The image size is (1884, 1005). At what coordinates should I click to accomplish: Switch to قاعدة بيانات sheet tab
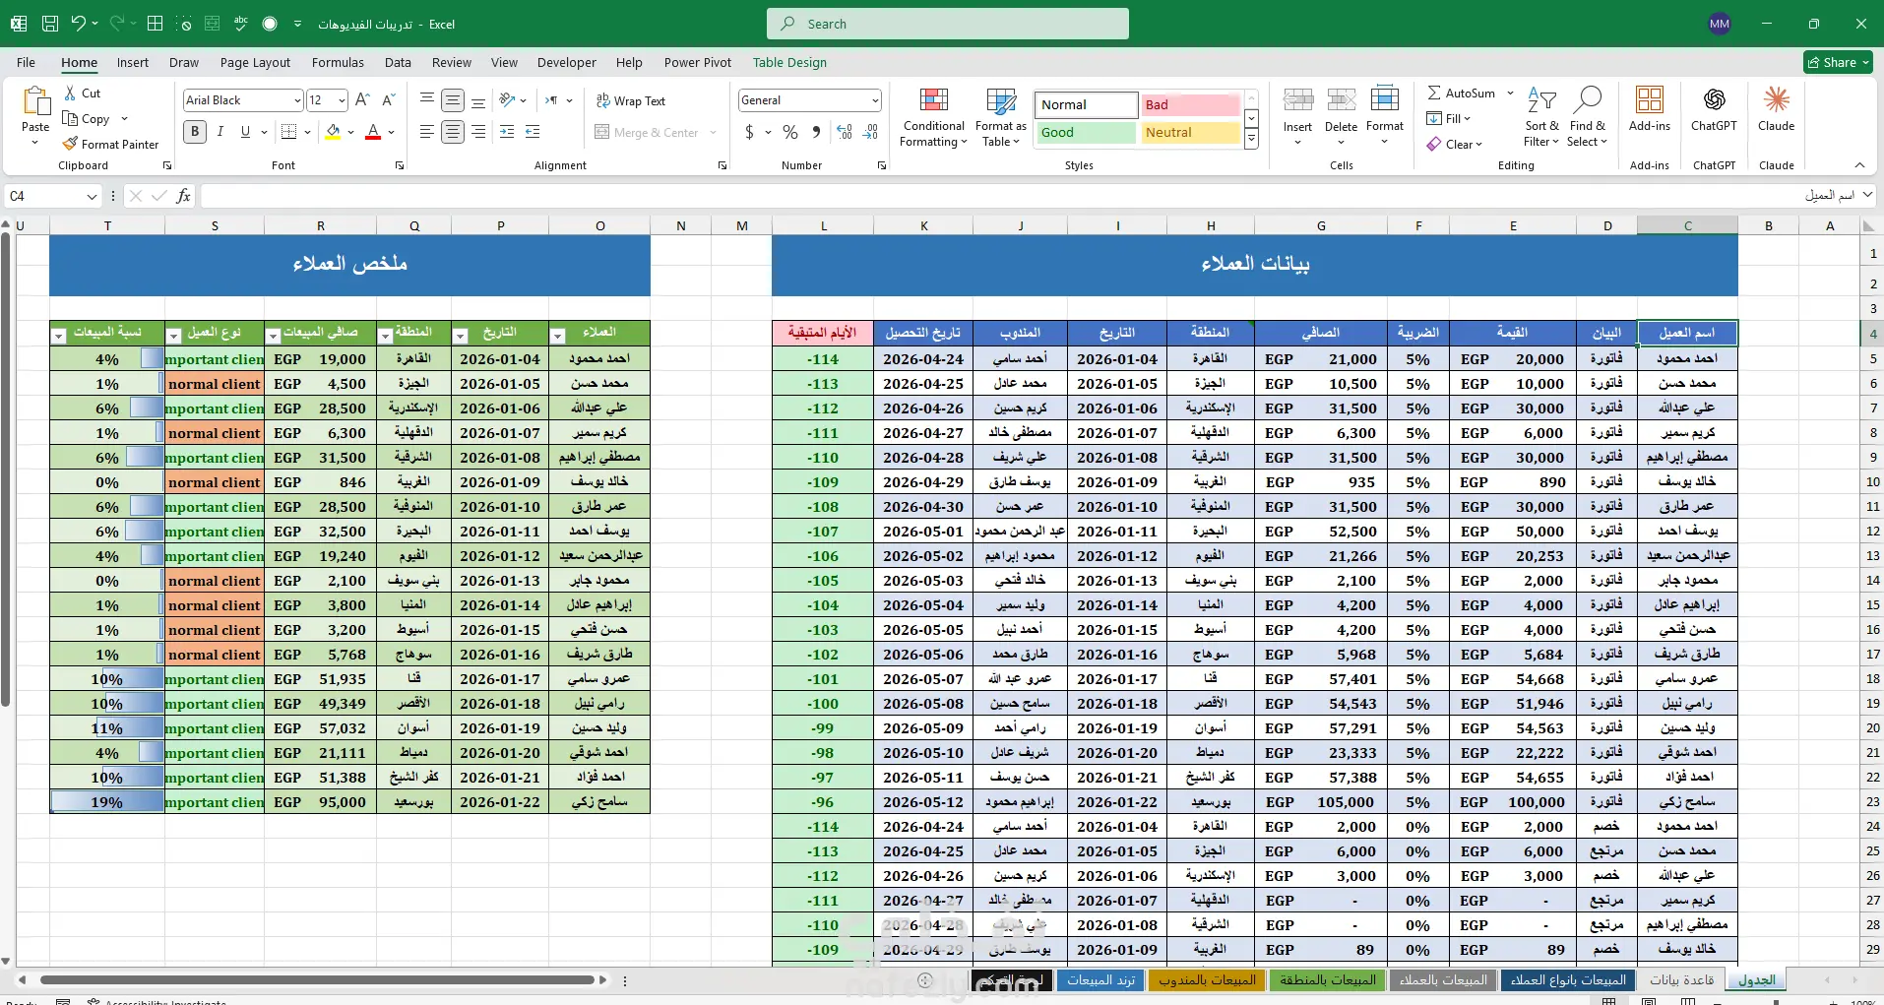1681,979
